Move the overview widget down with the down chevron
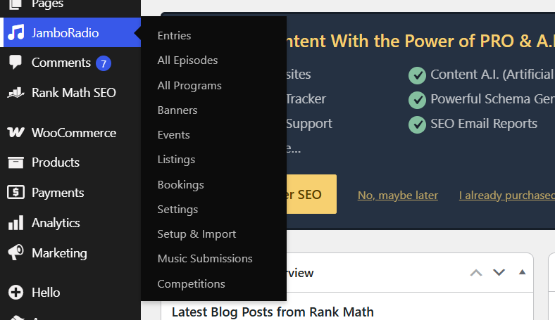This screenshot has width=555, height=320. point(499,272)
